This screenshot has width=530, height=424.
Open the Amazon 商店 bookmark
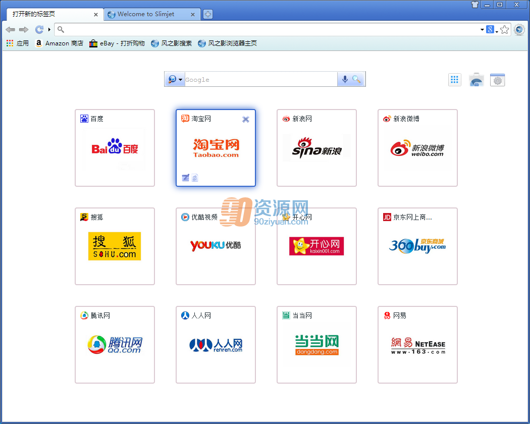60,43
